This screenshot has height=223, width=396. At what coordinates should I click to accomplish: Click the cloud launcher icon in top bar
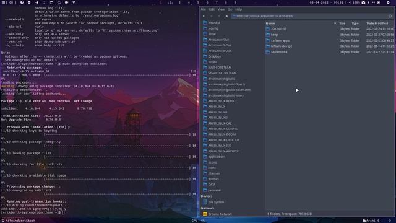pyautogui.click(x=59, y=2)
